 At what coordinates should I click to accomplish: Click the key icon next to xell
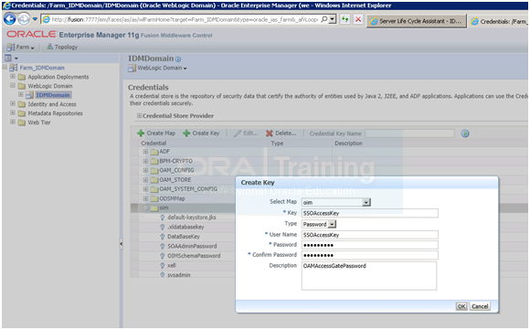(163, 265)
